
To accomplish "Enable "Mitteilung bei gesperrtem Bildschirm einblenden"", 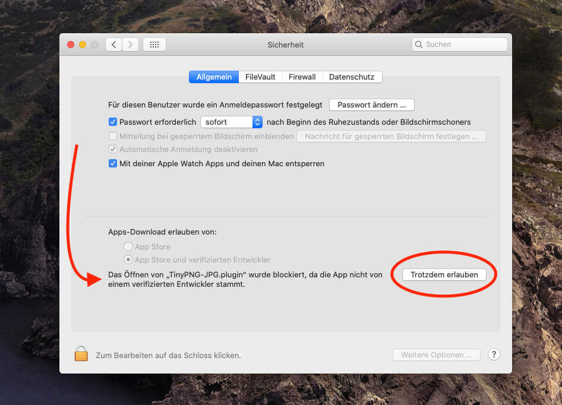I will [x=113, y=136].
